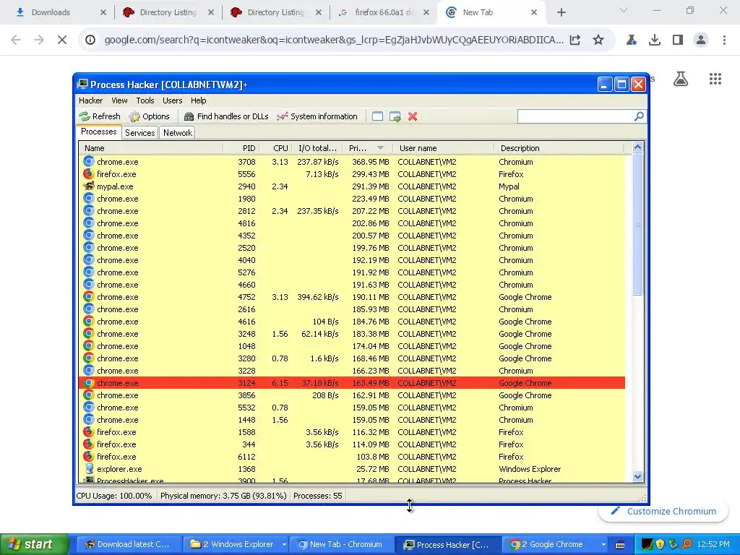Click the find window and thread icon
The width and height of the screenshot is (740, 555).
click(x=395, y=116)
